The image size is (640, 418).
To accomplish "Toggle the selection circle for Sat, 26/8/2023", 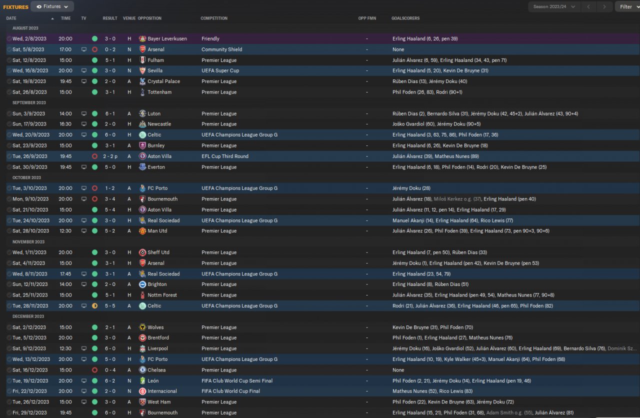I will click(9, 92).
